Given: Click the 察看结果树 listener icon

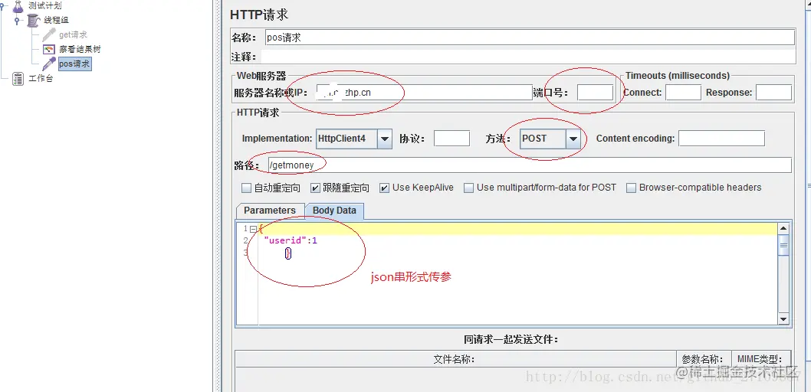Looking at the screenshot, I should pos(49,50).
